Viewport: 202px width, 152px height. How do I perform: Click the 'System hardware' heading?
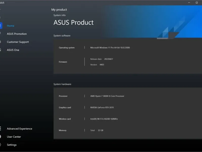click(62, 84)
